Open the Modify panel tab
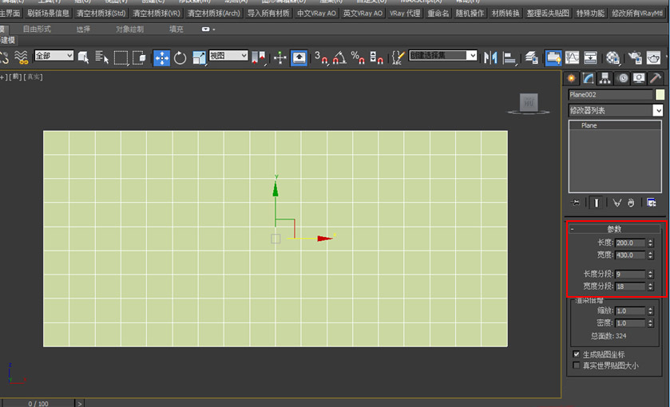 point(588,78)
